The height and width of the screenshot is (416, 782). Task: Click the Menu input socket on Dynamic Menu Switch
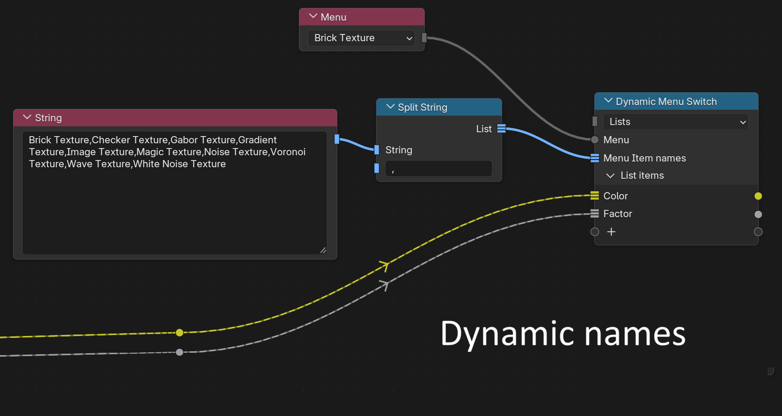(595, 140)
